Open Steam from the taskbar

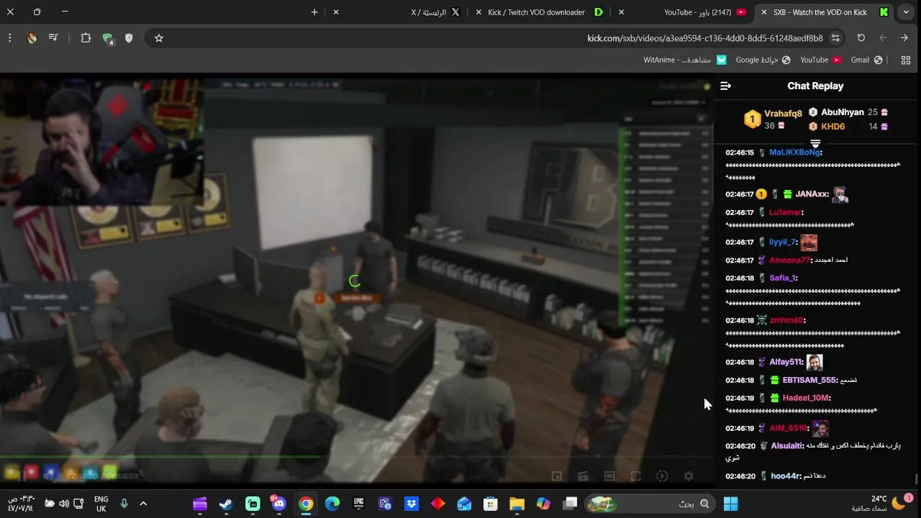tap(226, 504)
